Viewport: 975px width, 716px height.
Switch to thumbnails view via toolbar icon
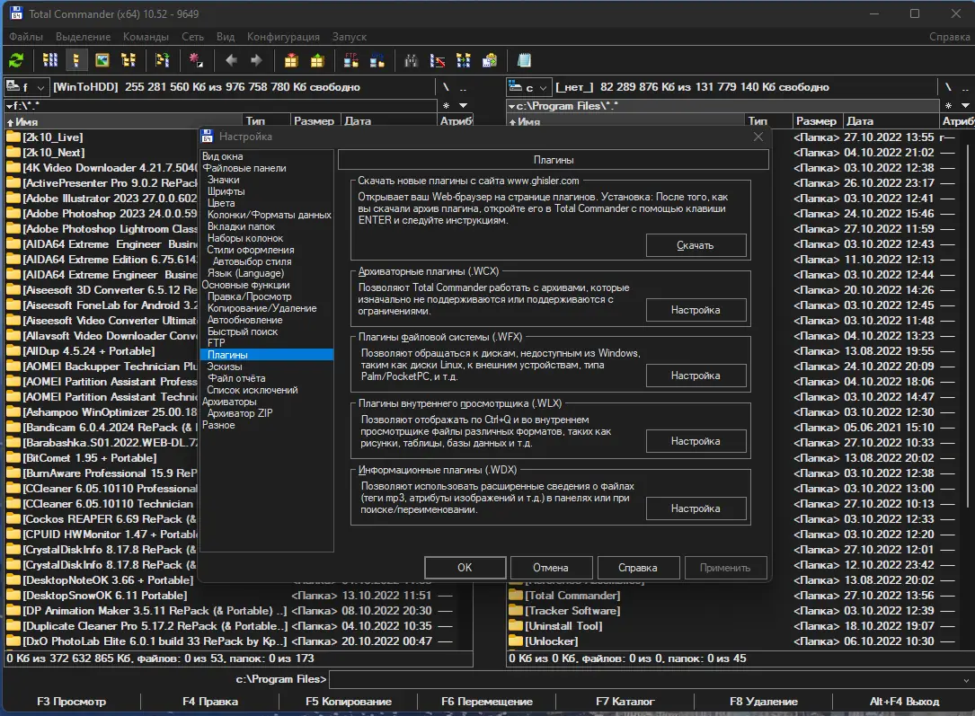coord(102,60)
